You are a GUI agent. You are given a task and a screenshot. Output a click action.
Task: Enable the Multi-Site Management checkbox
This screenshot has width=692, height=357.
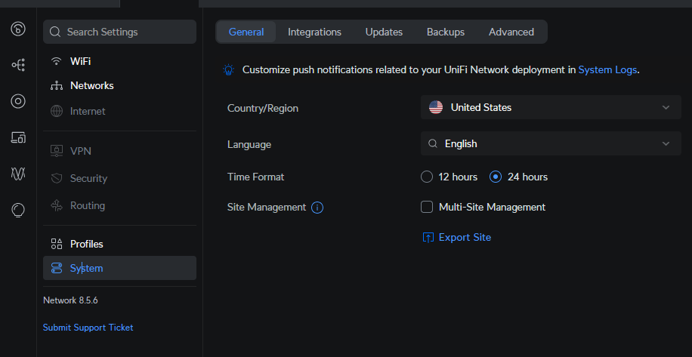tap(427, 207)
